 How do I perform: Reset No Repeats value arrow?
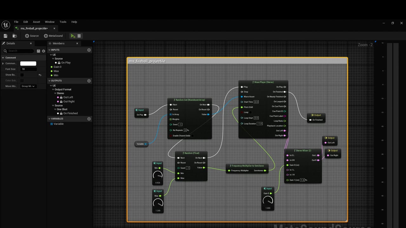click(x=188, y=130)
